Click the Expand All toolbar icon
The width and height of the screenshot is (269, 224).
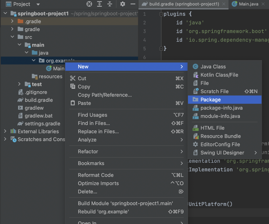(x=99, y=4)
